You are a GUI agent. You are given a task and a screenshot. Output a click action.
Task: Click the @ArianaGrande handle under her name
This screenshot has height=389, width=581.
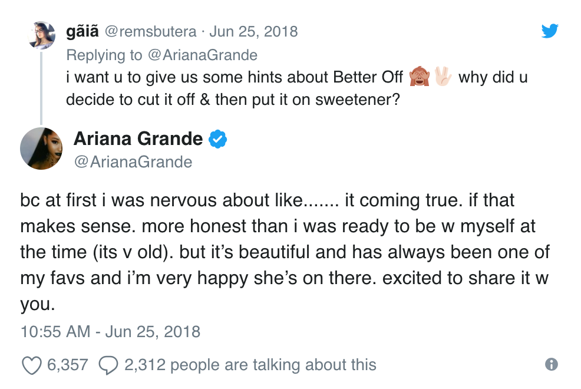(x=133, y=161)
